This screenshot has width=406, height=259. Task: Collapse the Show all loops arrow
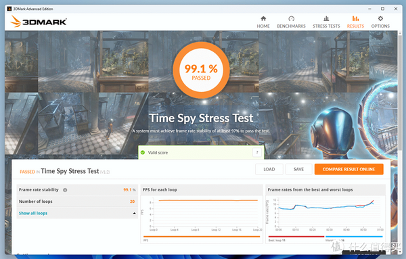point(134,213)
